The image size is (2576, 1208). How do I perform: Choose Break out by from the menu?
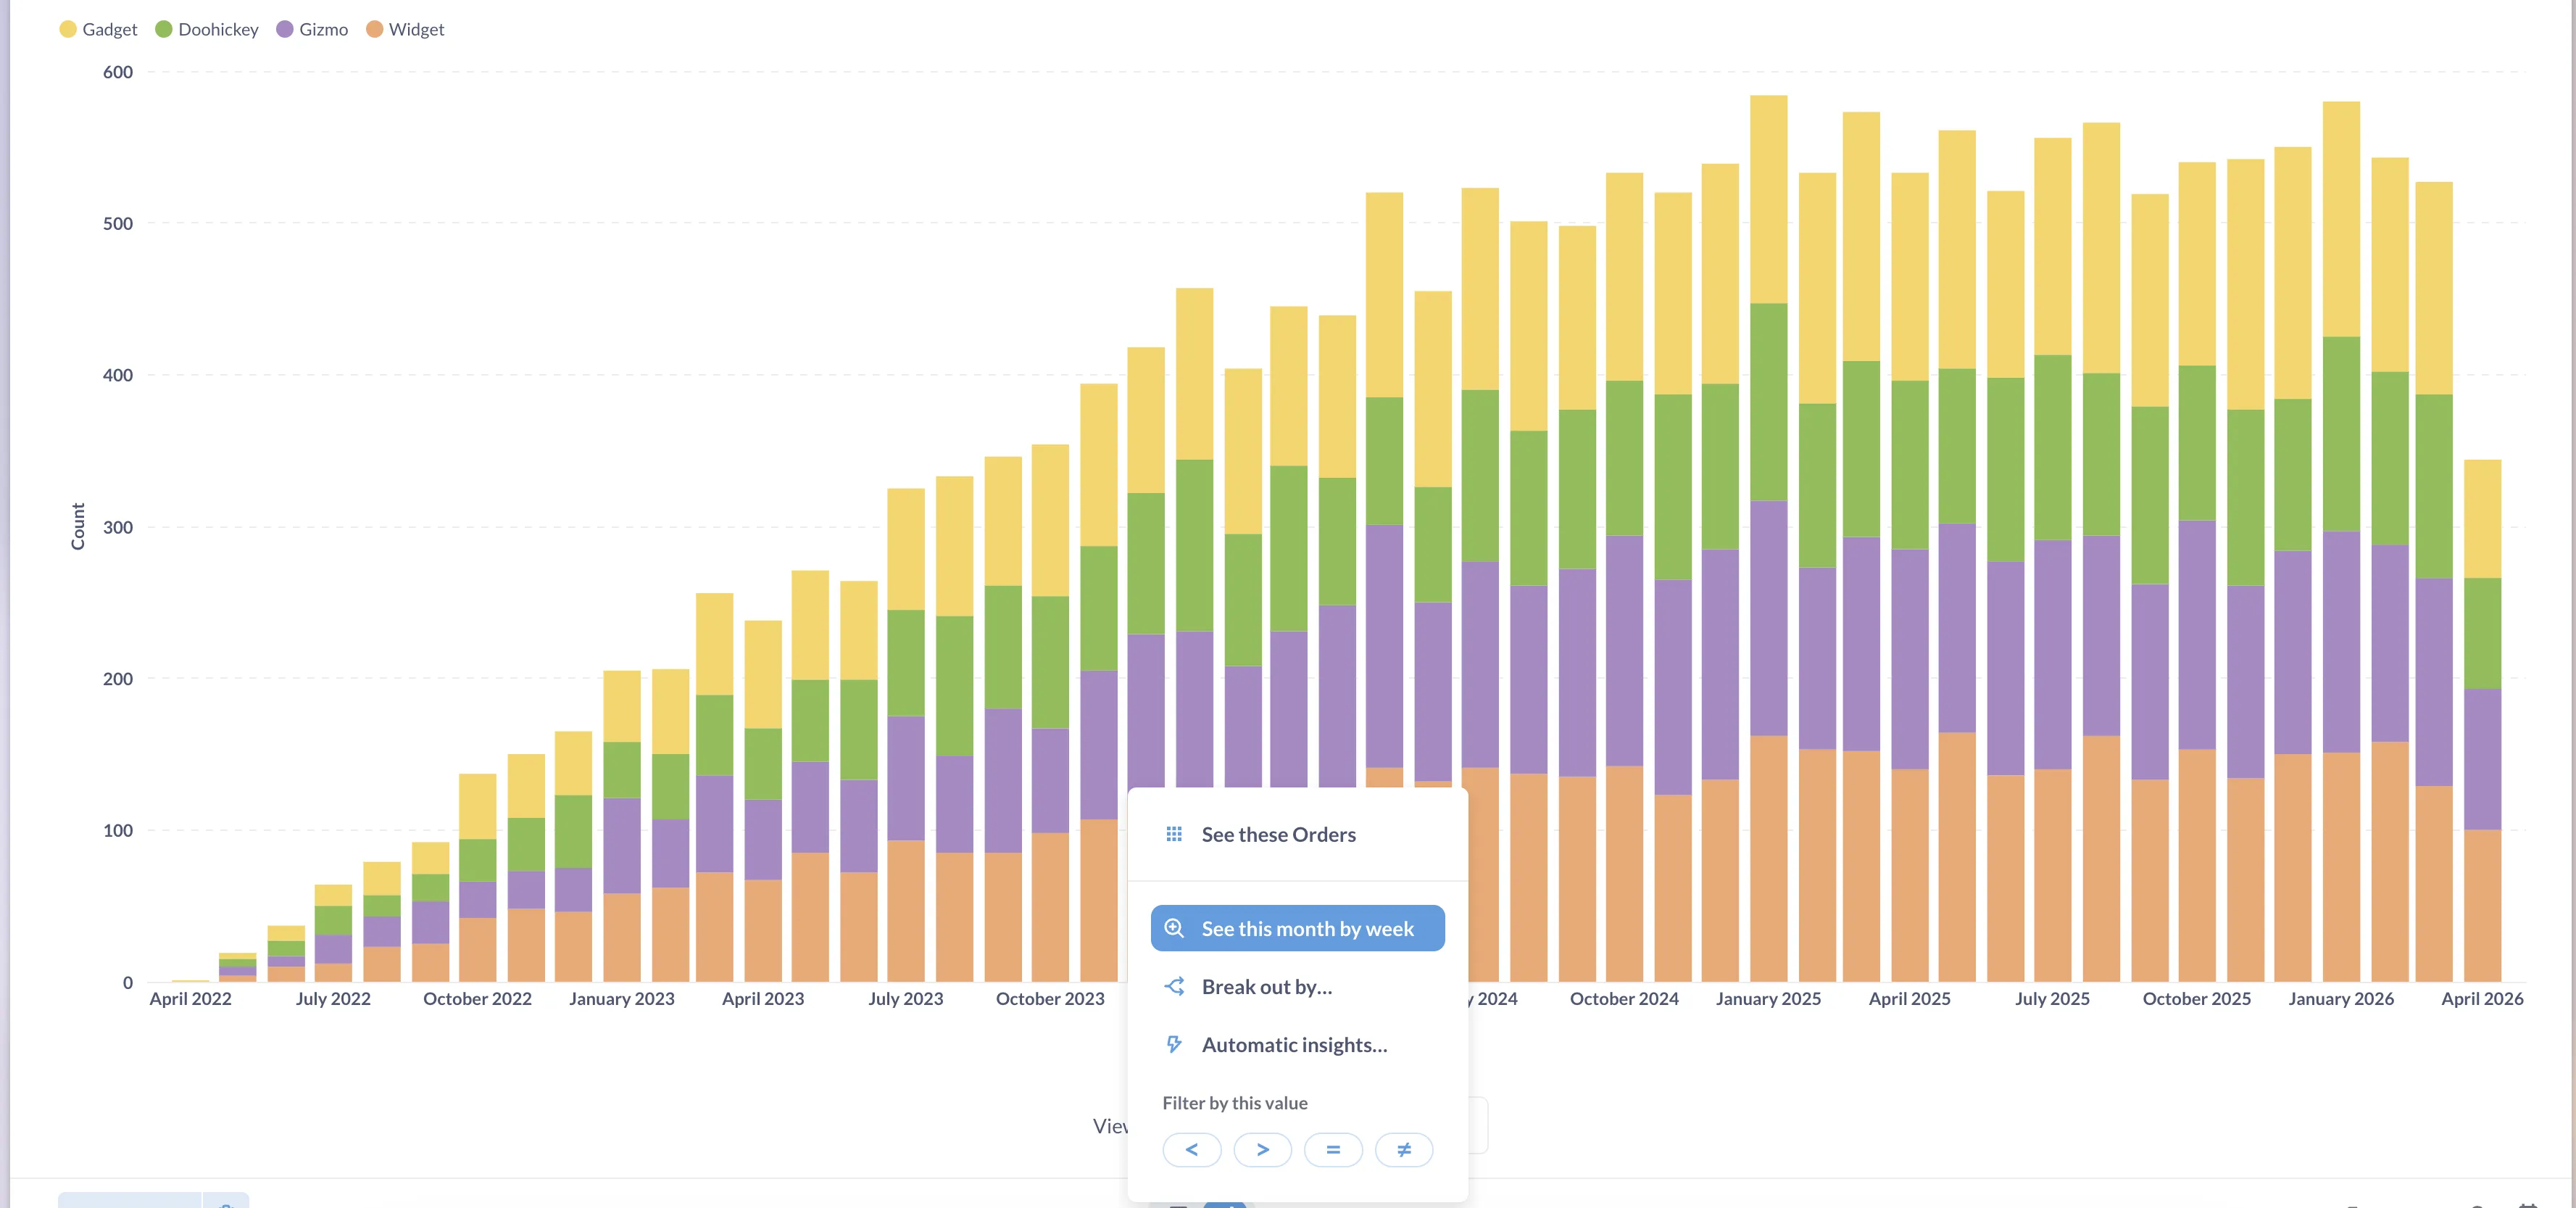point(1267,986)
